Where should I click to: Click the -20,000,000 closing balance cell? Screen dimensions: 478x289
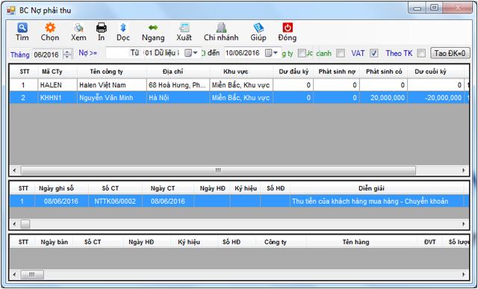point(436,98)
